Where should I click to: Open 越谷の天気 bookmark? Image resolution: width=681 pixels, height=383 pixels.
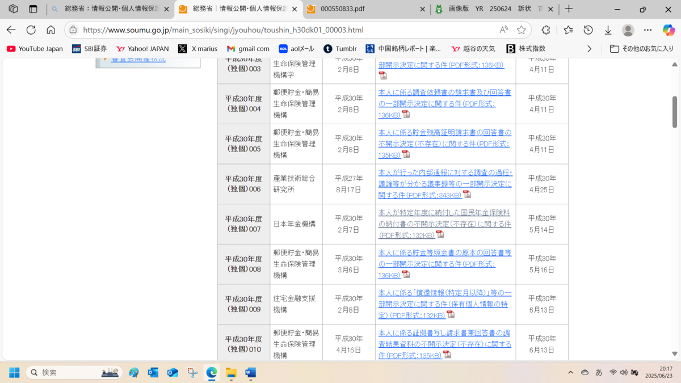tap(473, 49)
